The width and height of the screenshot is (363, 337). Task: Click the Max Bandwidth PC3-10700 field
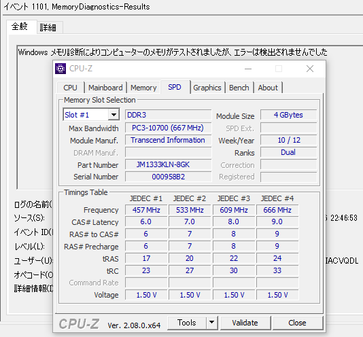pos(169,128)
